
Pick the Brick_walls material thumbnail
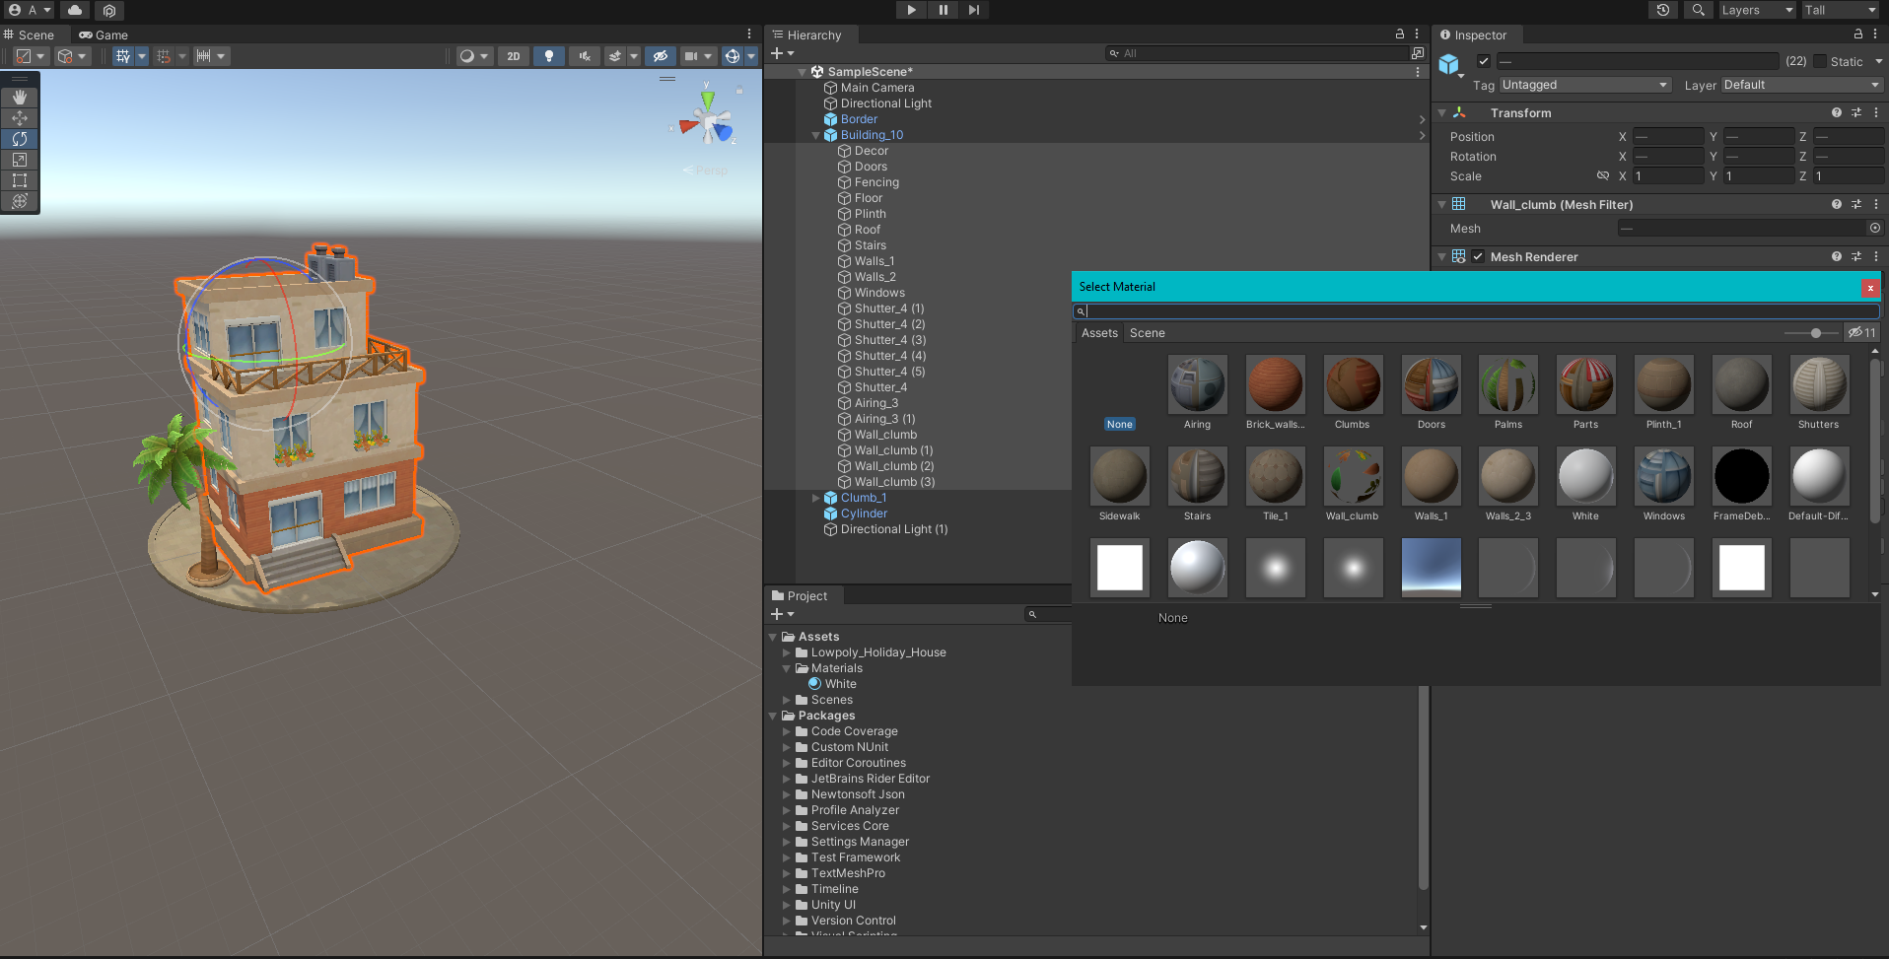(1275, 384)
